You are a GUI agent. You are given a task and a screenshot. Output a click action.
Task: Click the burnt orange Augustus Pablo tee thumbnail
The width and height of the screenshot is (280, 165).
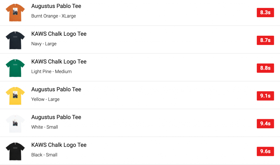tap(15, 13)
